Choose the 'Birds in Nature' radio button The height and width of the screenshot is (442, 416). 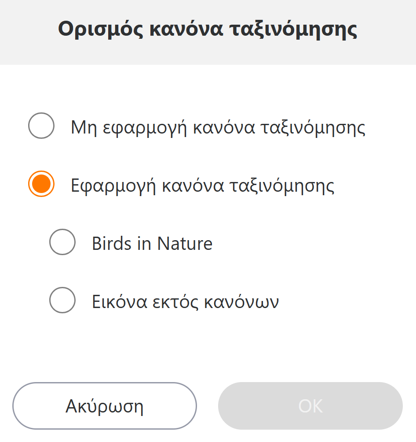click(62, 242)
